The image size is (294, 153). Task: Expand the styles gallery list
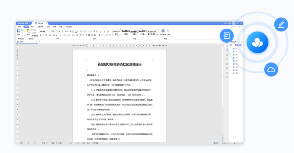(x=157, y=34)
